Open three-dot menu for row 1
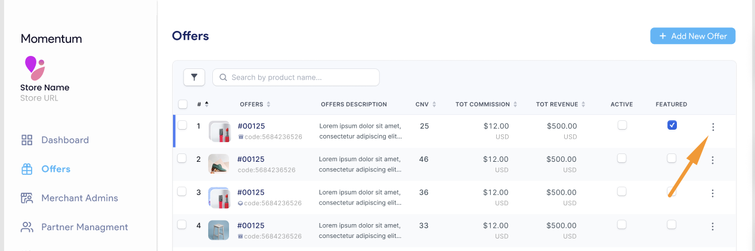 (x=713, y=127)
